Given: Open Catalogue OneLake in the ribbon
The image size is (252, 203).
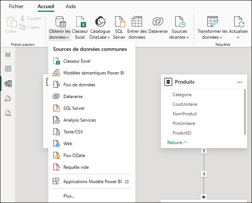Looking at the screenshot, I should point(100,27).
